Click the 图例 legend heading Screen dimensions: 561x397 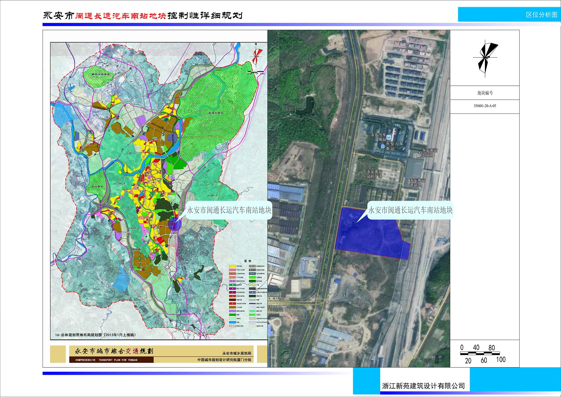click(248, 261)
